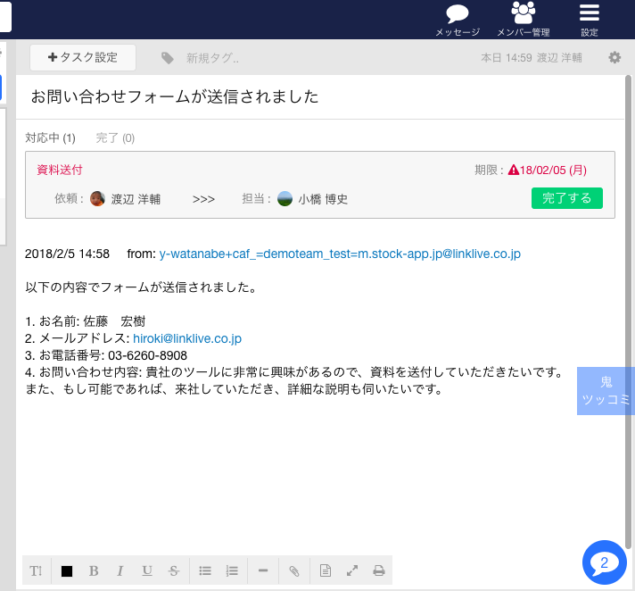Viewport: 635px width, 591px height.
Task: Insert a bulleted list
Action: click(x=205, y=570)
